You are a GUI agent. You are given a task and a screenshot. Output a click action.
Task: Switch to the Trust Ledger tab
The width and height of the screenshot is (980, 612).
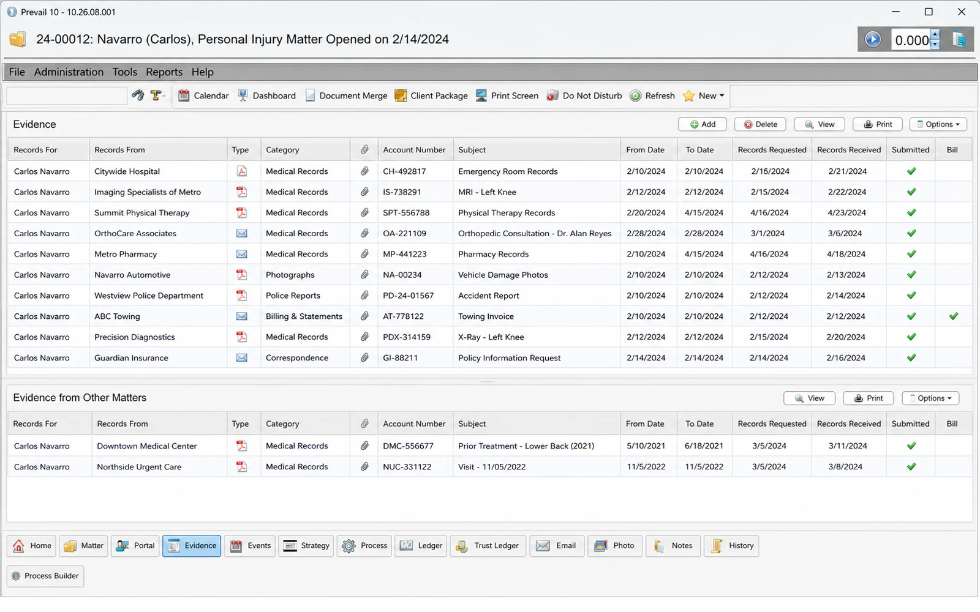(488, 546)
